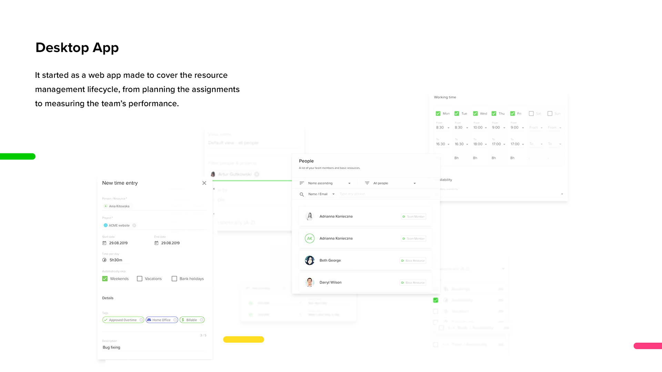Remove the Billable tag

click(x=201, y=320)
